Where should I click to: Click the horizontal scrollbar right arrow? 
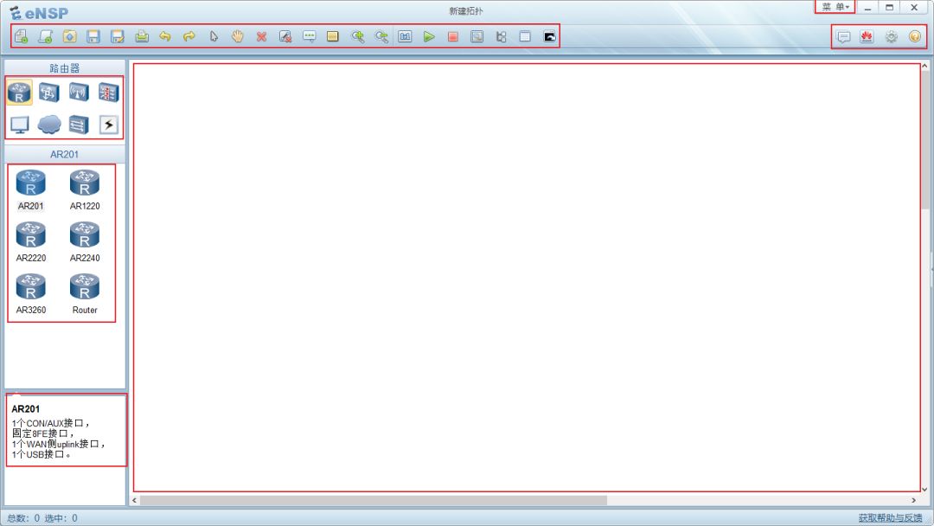914,500
